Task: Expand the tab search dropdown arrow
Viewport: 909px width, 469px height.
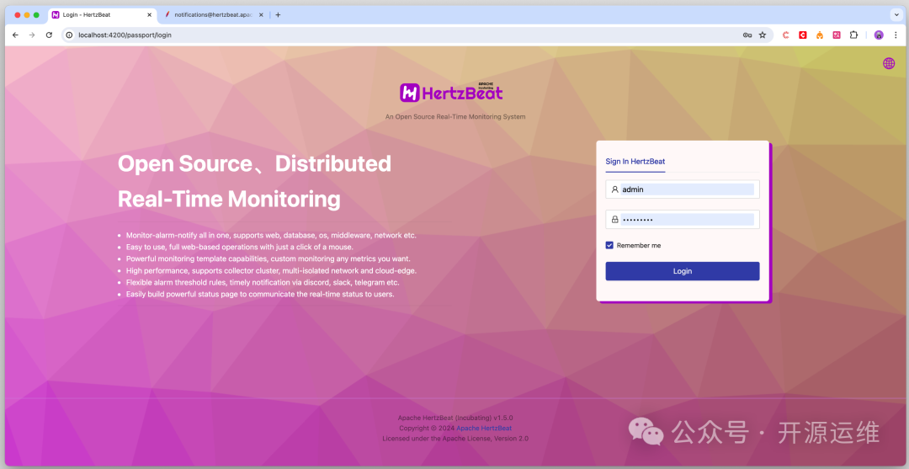Action: 895,14
